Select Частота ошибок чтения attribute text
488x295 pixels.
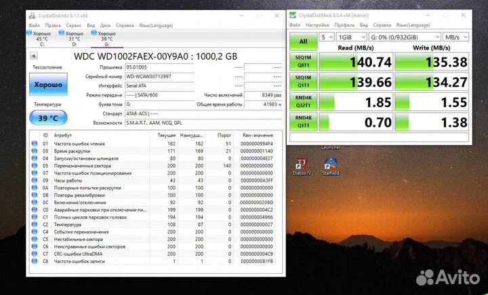click(x=79, y=144)
